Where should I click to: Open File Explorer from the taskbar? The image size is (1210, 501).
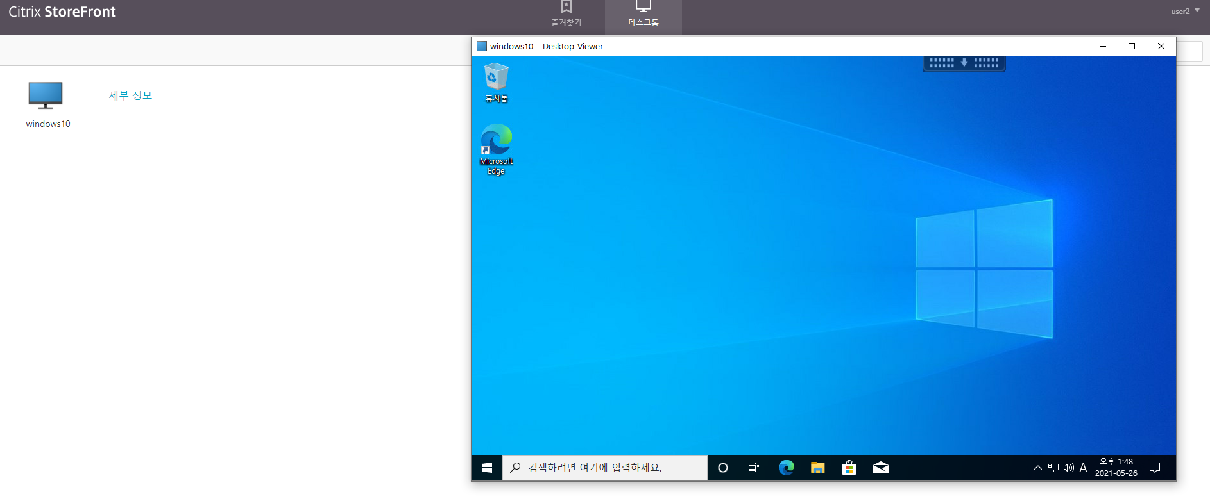point(817,468)
